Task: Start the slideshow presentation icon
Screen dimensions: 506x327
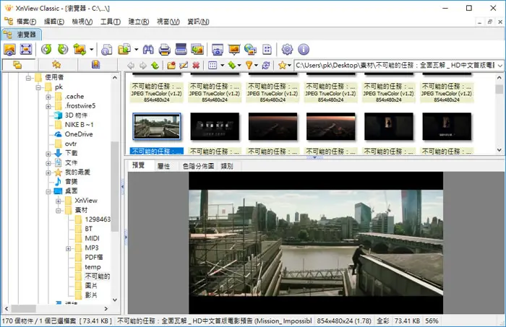Action: coord(234,49)
